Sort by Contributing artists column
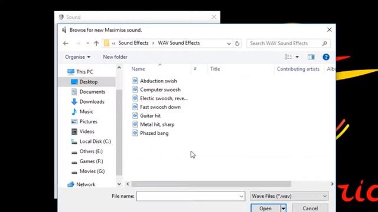The width and height of the screenshot is (378, 212). pos(298,69)
